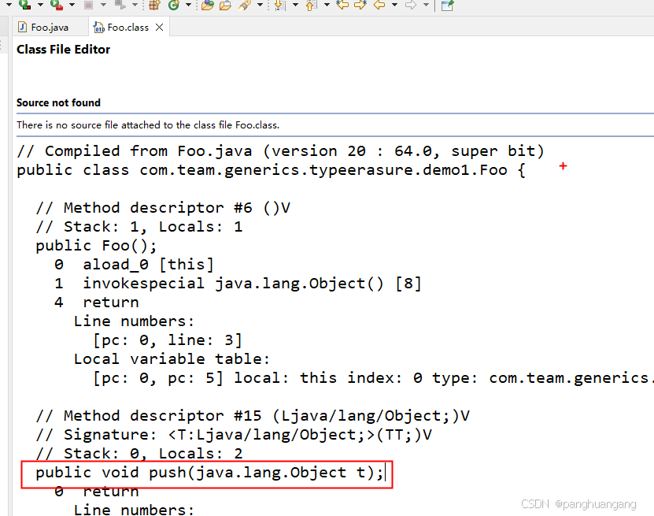Viewport: 654px width, 516px height.
Task: Click the grayed Forward navigation arrow
Action: pos(411,5)
